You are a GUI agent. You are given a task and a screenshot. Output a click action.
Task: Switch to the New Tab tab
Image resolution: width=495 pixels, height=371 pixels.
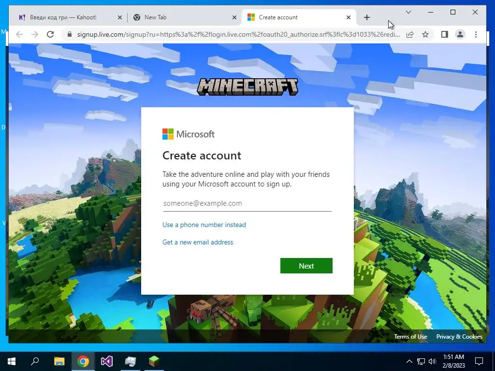pos(184,17)
